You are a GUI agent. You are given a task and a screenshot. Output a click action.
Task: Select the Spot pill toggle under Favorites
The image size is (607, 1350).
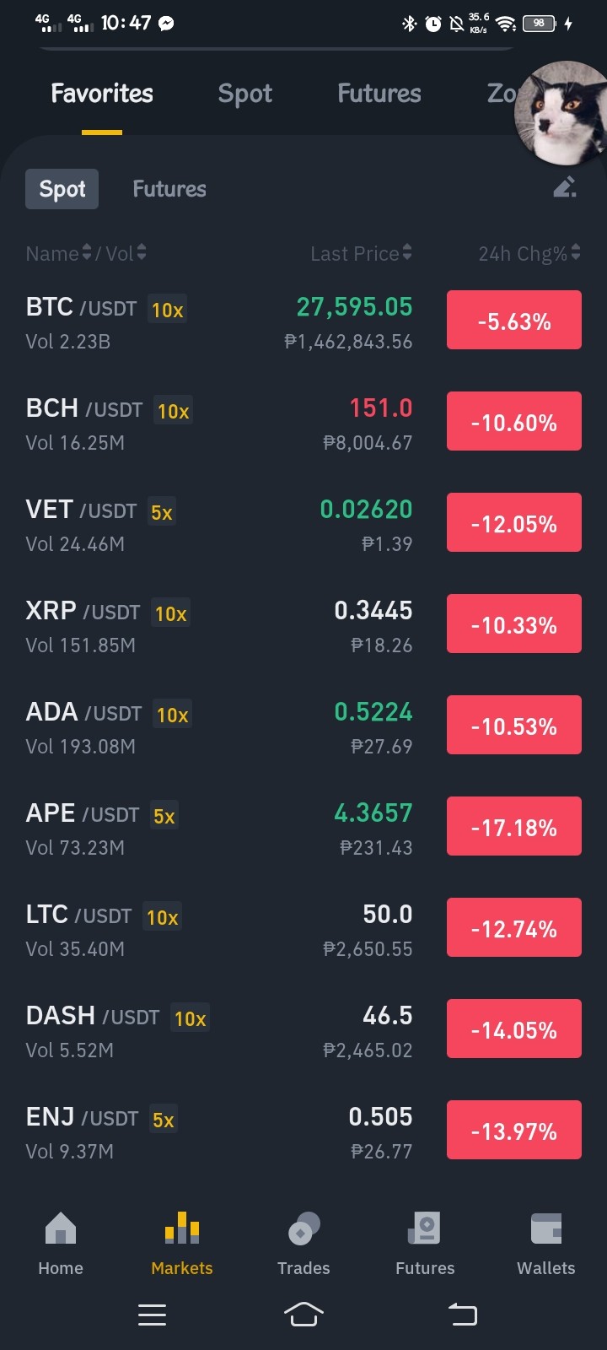click(x=62, y=189)
